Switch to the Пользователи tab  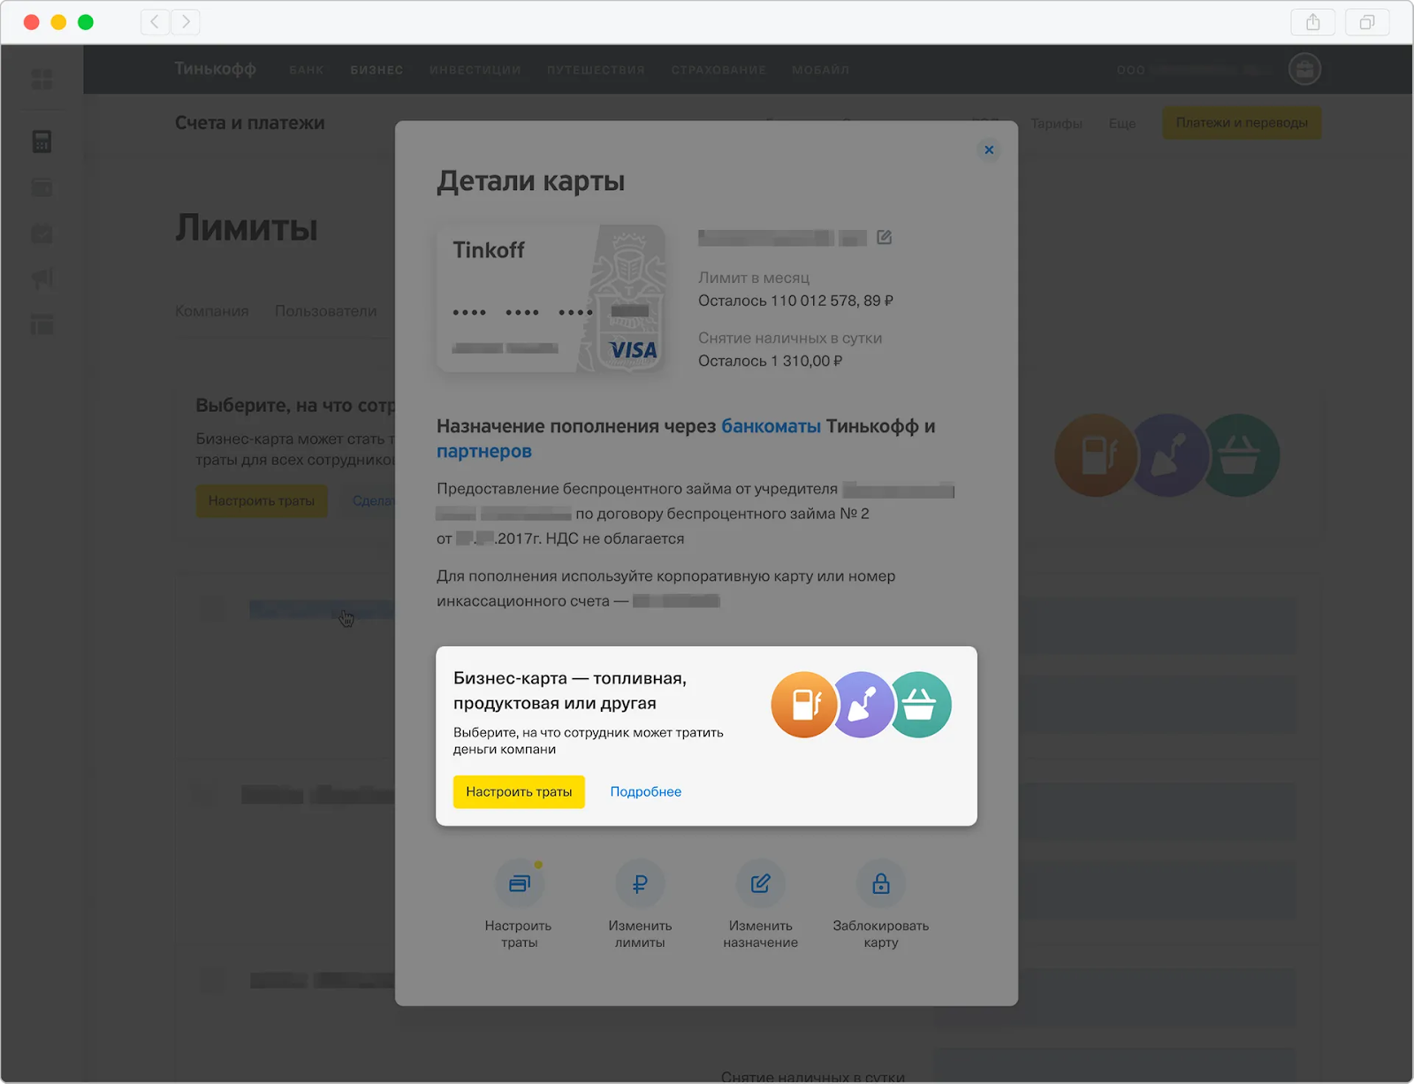[325, 311]
